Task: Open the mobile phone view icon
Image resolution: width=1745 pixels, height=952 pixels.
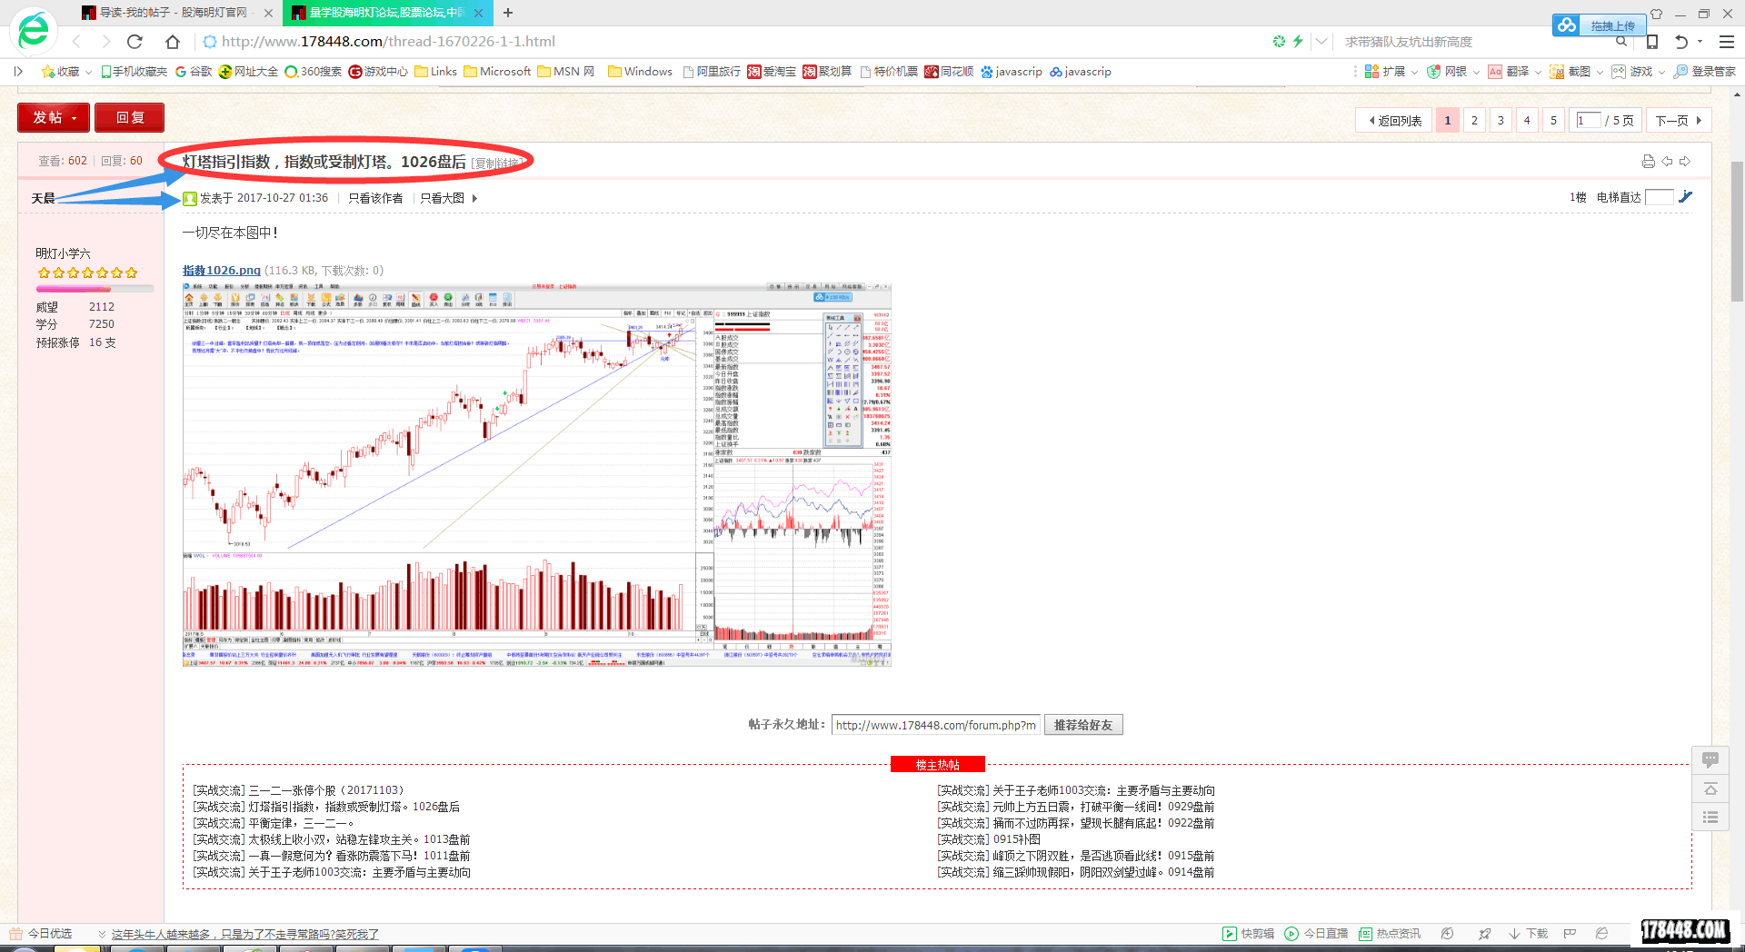Action: 1652,42
